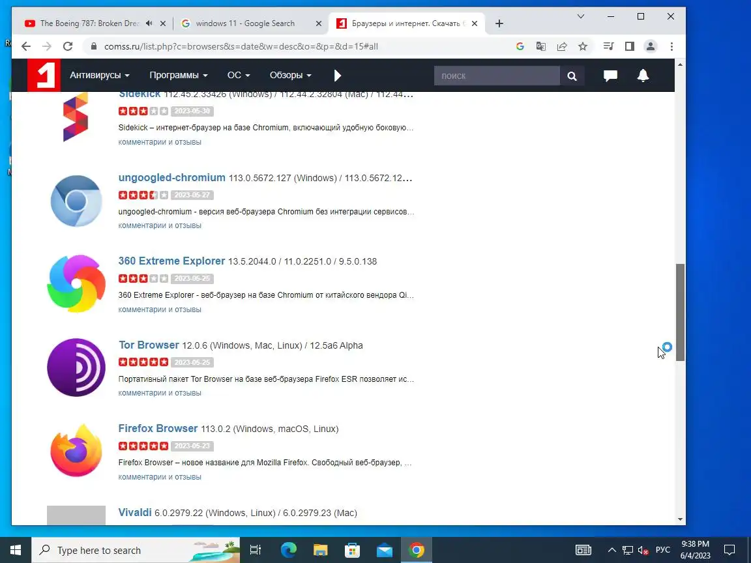Viewport: 751px width, 563px height.
Task: Click the site search magnifier button
Action: point(572,76)
